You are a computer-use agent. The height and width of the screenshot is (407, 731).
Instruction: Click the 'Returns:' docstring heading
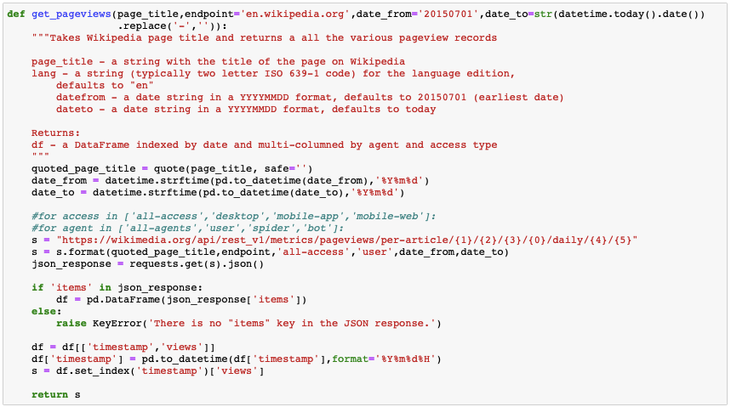tap(56, 133)
